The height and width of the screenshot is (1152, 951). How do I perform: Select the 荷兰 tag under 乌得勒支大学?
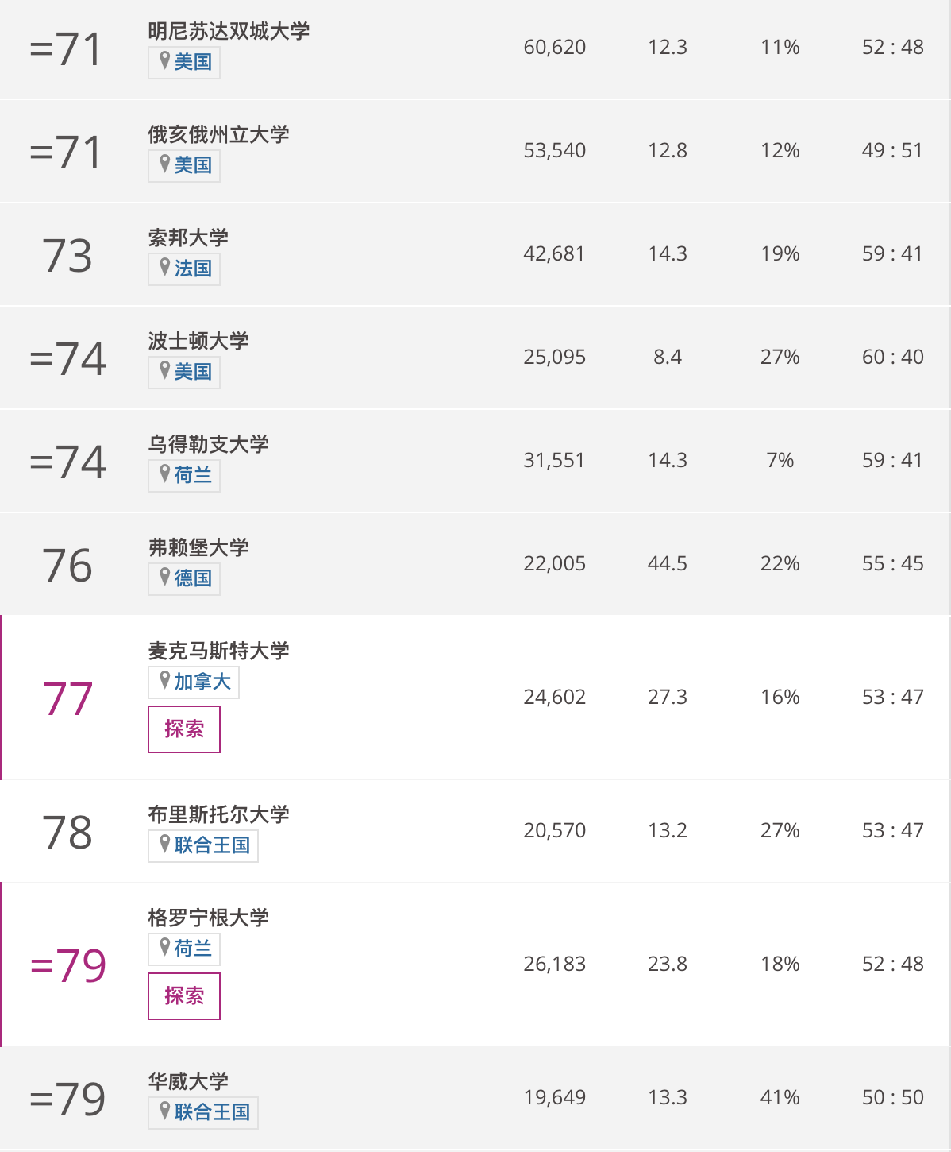coord(184,475)
